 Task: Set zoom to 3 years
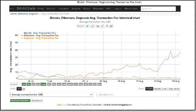pyautogui.click(x=170, y=89)
